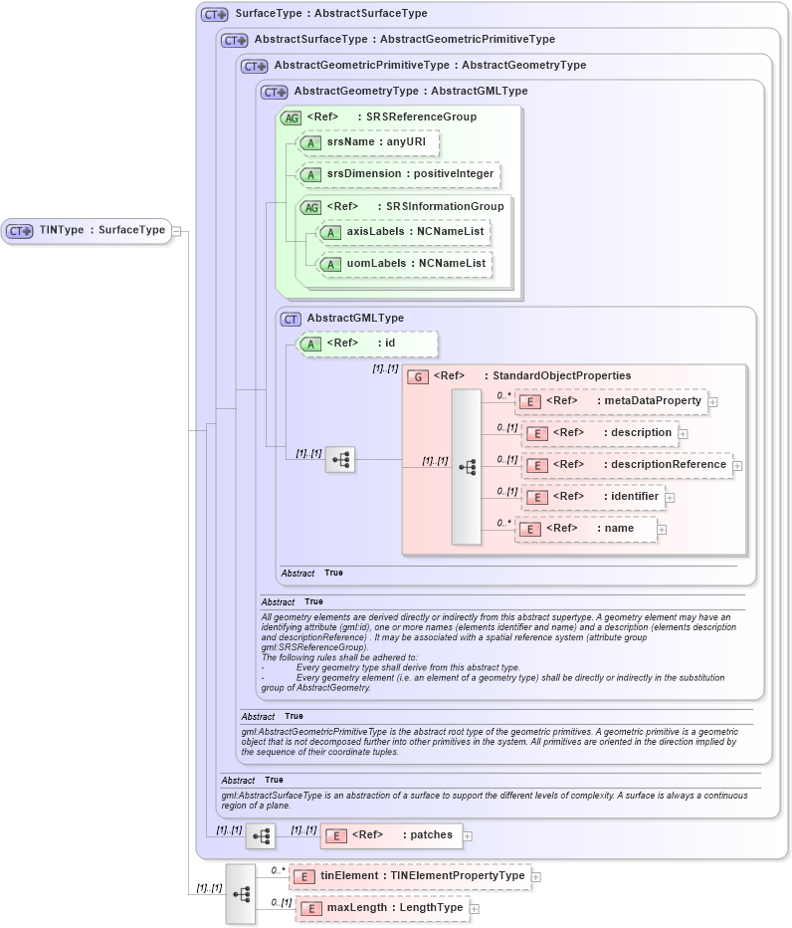Select the tinElement : TINElementPropertyType text
This screenshot has height=928, width=792.
click(x=422, y=876)
